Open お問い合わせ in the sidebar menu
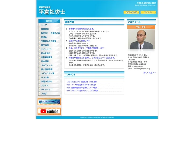The image size is (194, 145). (49, 82)
